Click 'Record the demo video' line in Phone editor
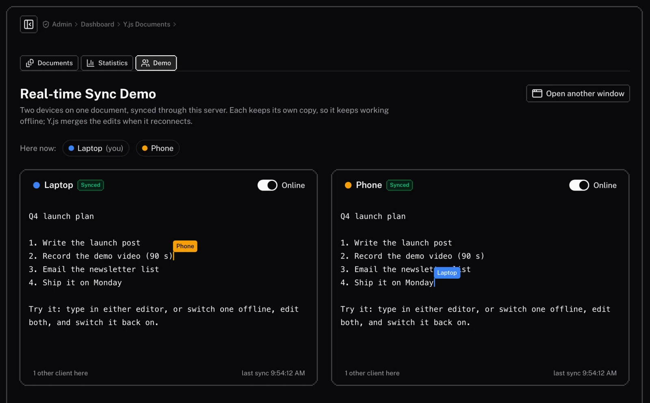 (x=412, y=256)
